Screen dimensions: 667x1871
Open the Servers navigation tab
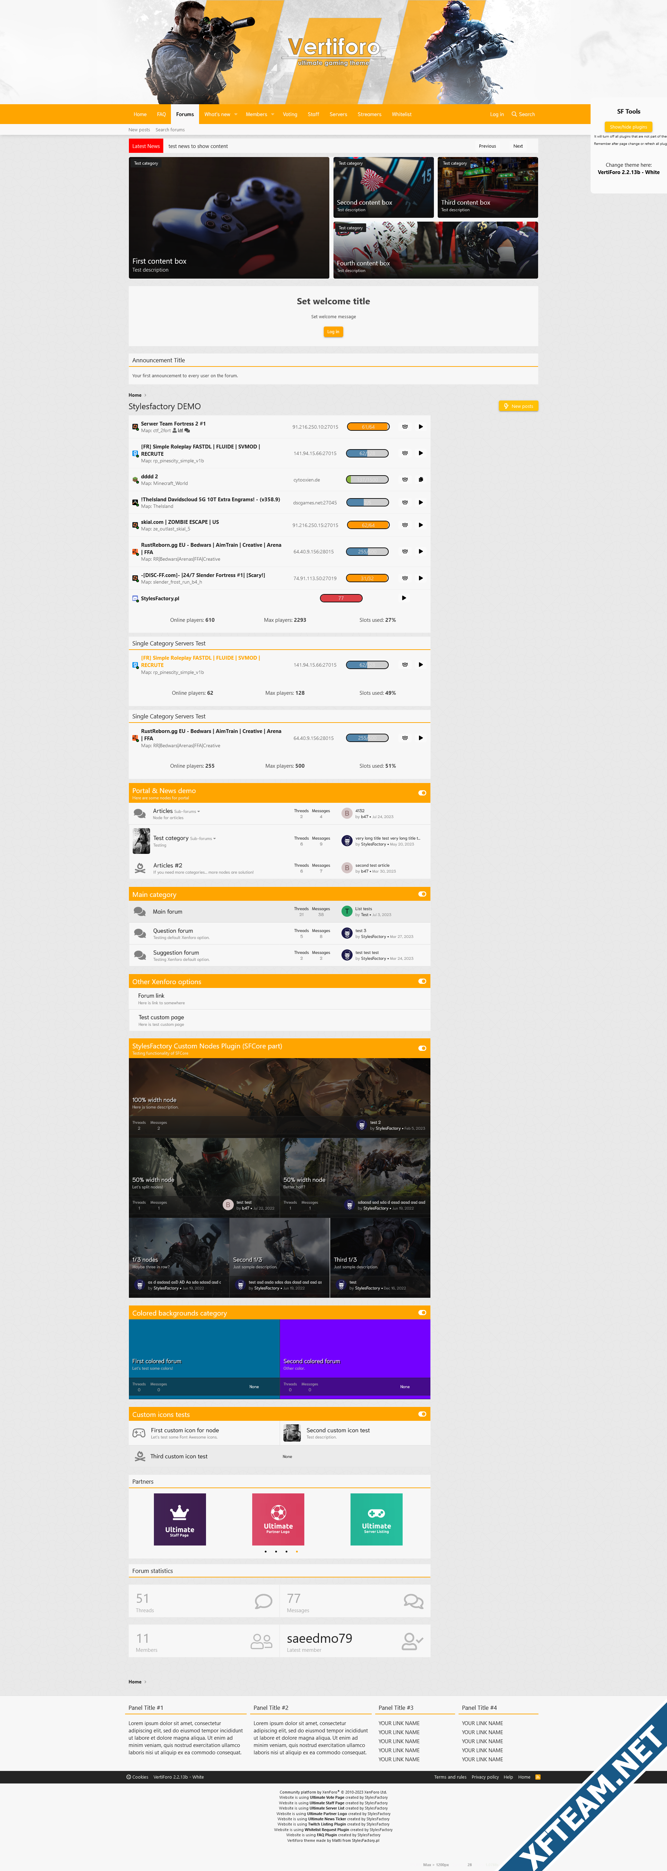[339, 114]
